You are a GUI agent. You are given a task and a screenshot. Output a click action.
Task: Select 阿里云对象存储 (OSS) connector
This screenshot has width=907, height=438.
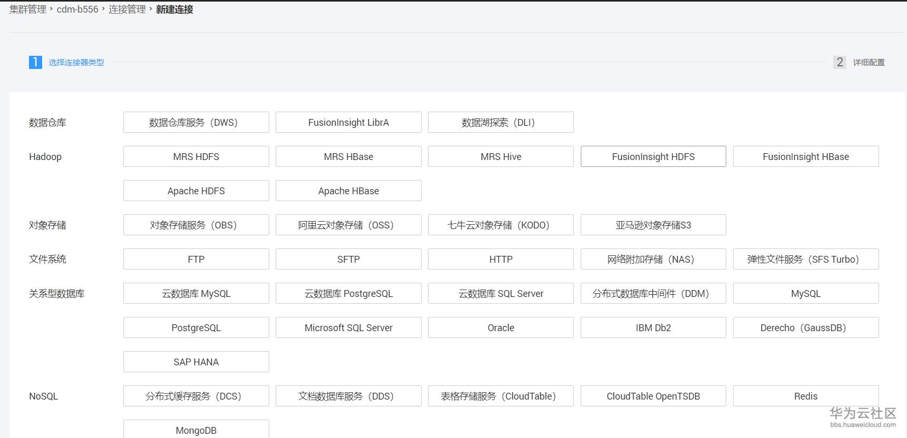pyautogui.click(x=348, y=225)
